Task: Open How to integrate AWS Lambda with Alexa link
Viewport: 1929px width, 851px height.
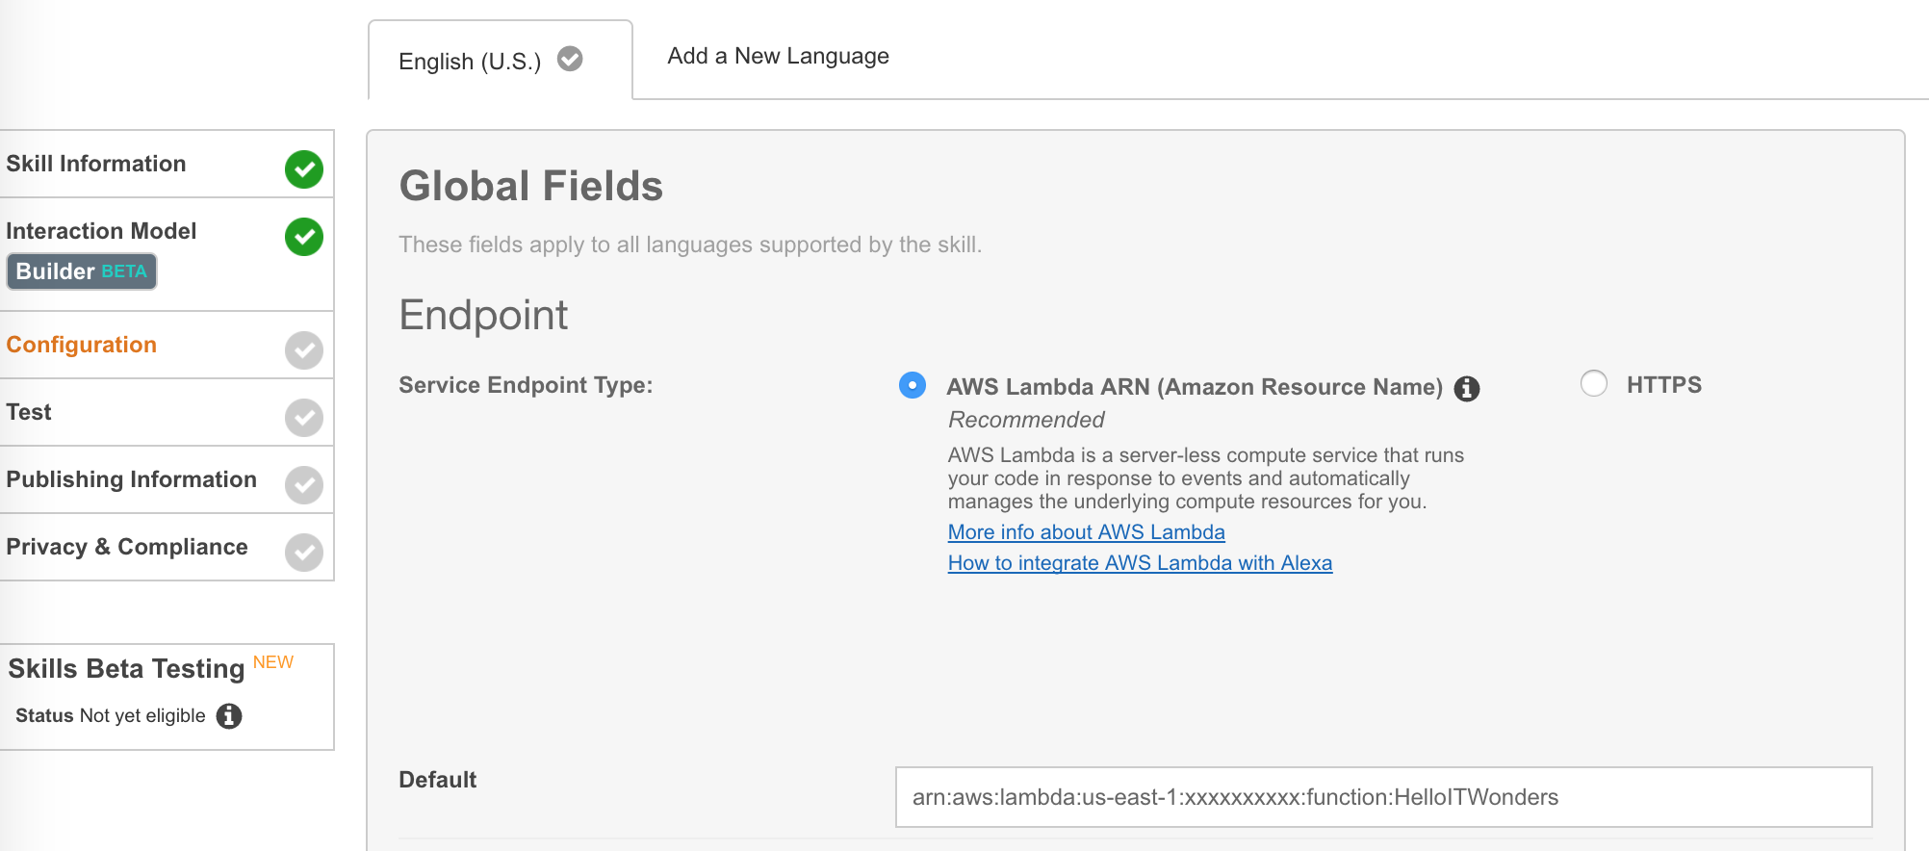Action: [x=1141, y=563]
